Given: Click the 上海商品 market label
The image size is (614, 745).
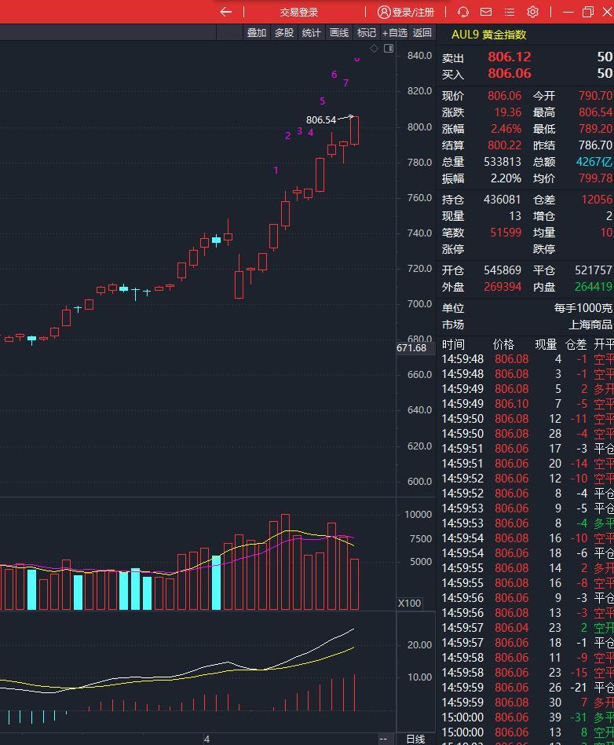Looking at the screenshot, I should [590, 325].
